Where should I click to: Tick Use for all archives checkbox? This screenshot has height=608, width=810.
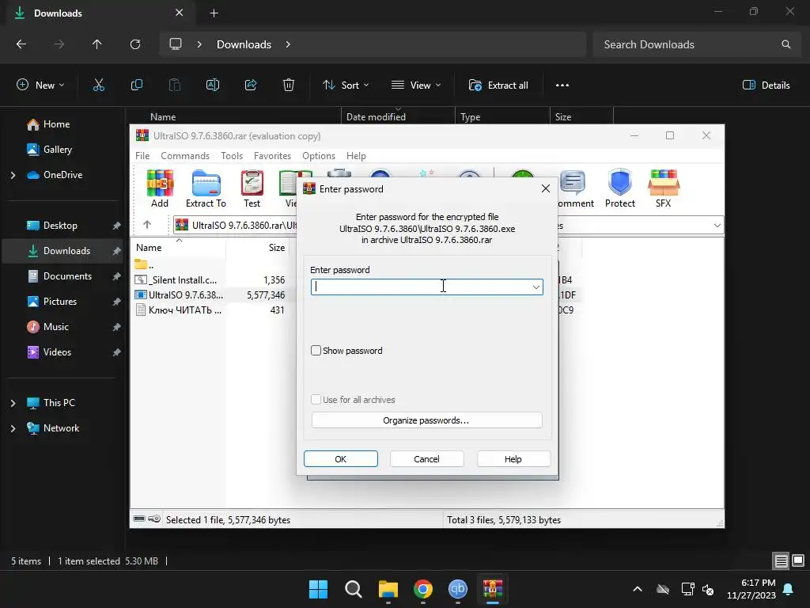click(316, 400)
